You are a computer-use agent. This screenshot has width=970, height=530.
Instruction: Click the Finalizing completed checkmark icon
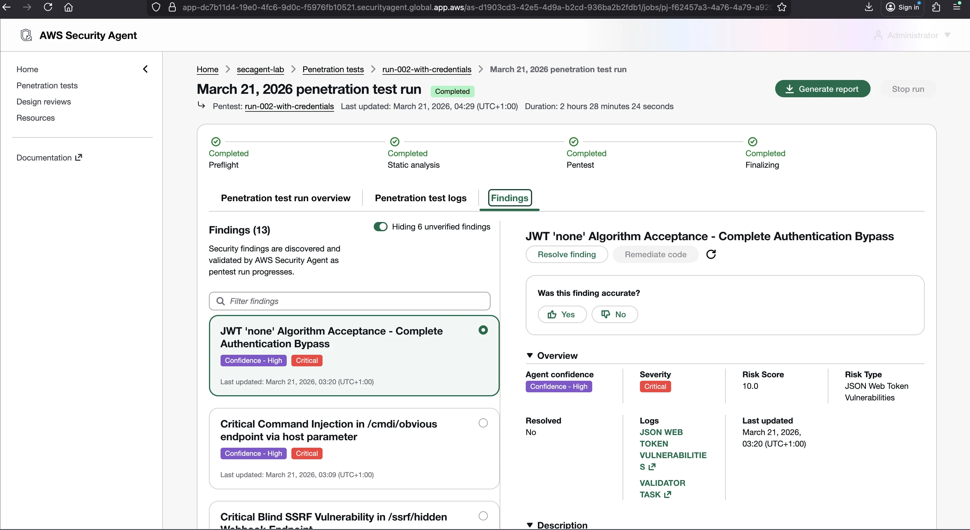(x=752, y=141)
